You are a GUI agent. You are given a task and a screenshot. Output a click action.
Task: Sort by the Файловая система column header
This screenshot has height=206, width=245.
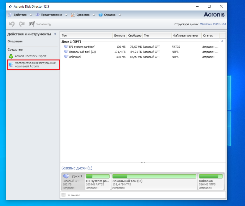[186, 35]
